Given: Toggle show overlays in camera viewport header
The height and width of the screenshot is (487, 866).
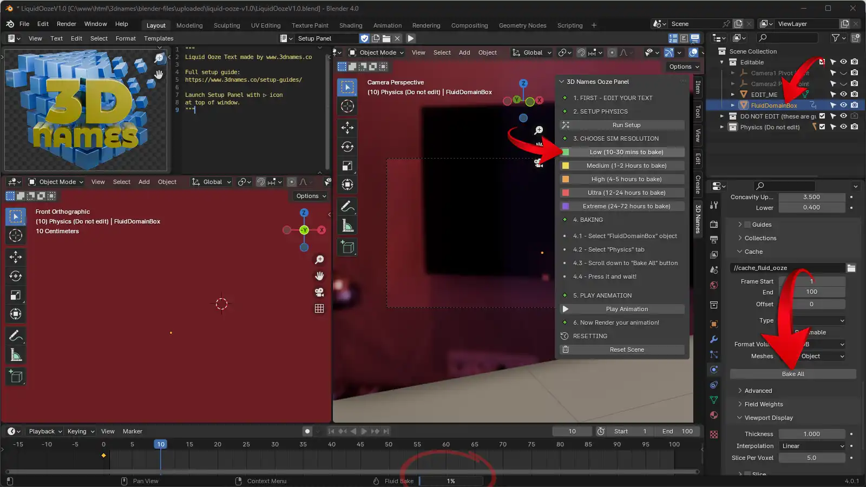Looking at the screenshot, I should click(x=693, y=52).
